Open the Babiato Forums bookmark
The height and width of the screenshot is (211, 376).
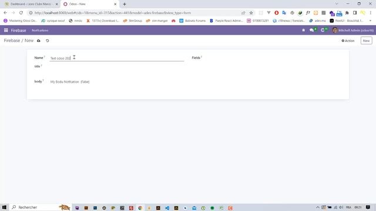tap(193, 21)
